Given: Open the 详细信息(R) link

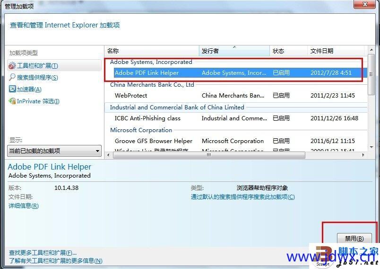Looking at the screenshot, I should point(24,206).
